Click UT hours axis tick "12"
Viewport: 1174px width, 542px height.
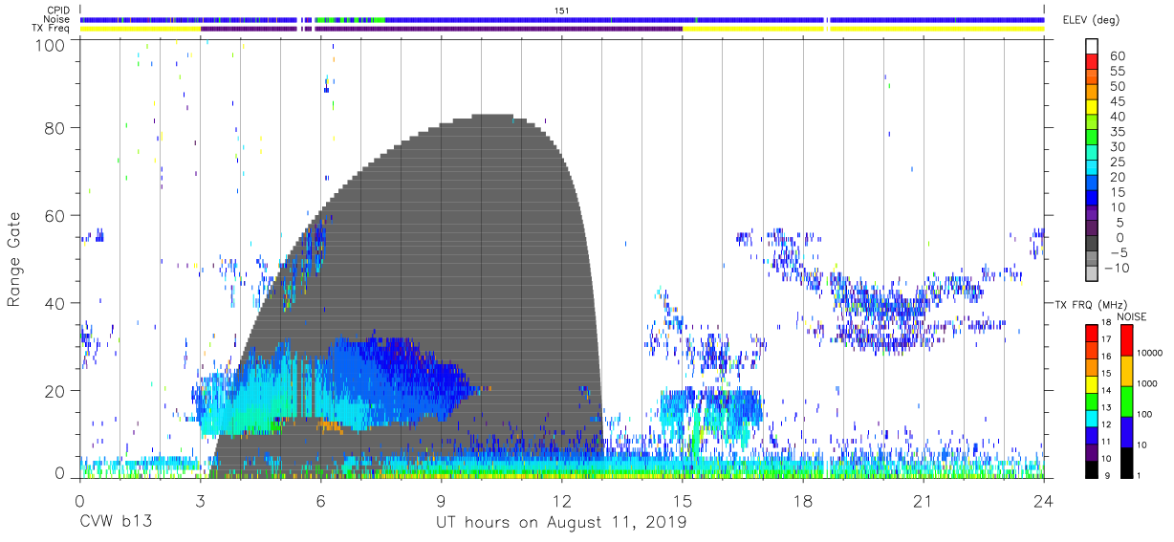[561, 500]
